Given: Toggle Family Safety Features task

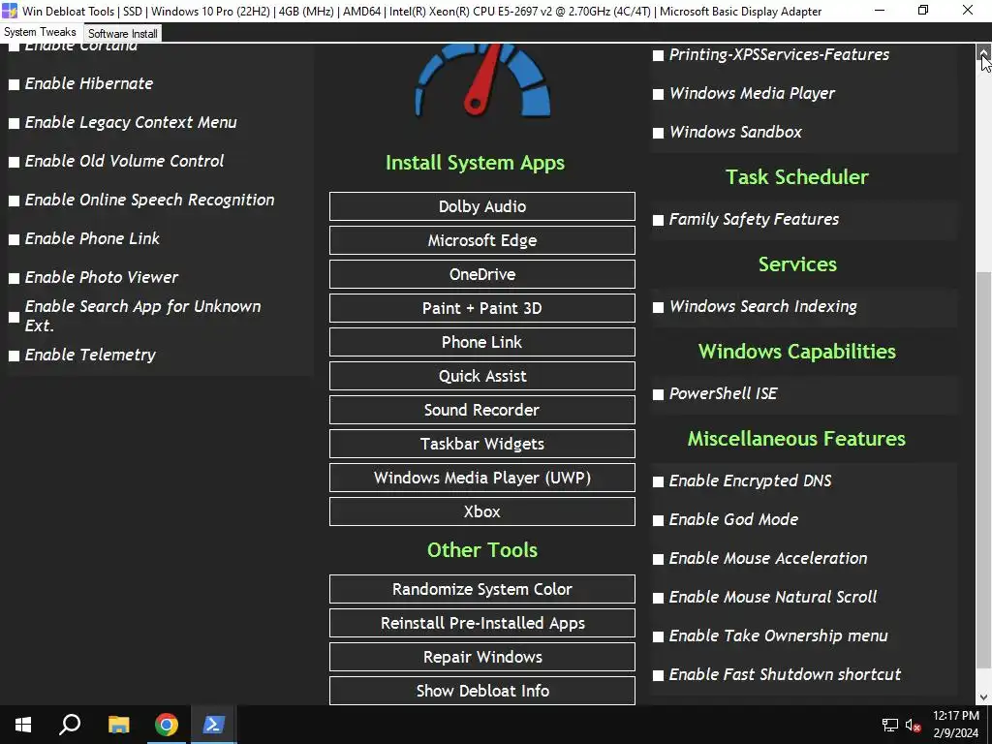Looking at the screenshot, I should (x=658, y=220).
